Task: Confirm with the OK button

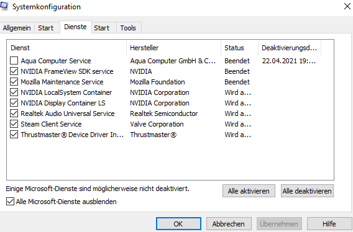Action: [178, 224]
